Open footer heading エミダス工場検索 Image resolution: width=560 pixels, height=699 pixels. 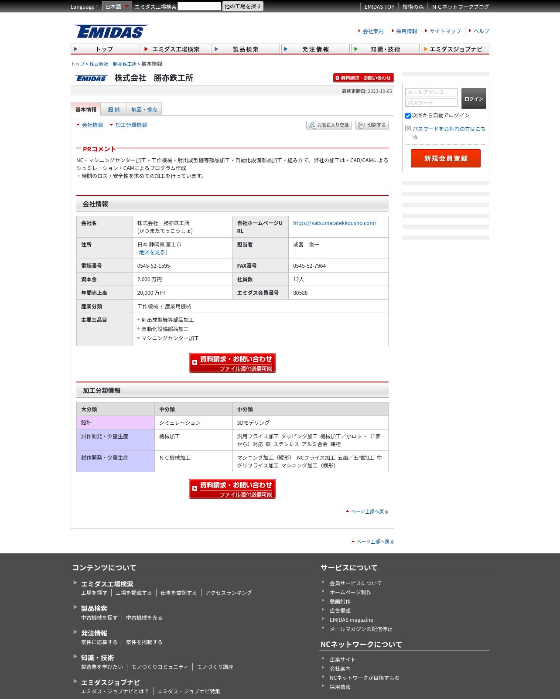pos(107,584)
